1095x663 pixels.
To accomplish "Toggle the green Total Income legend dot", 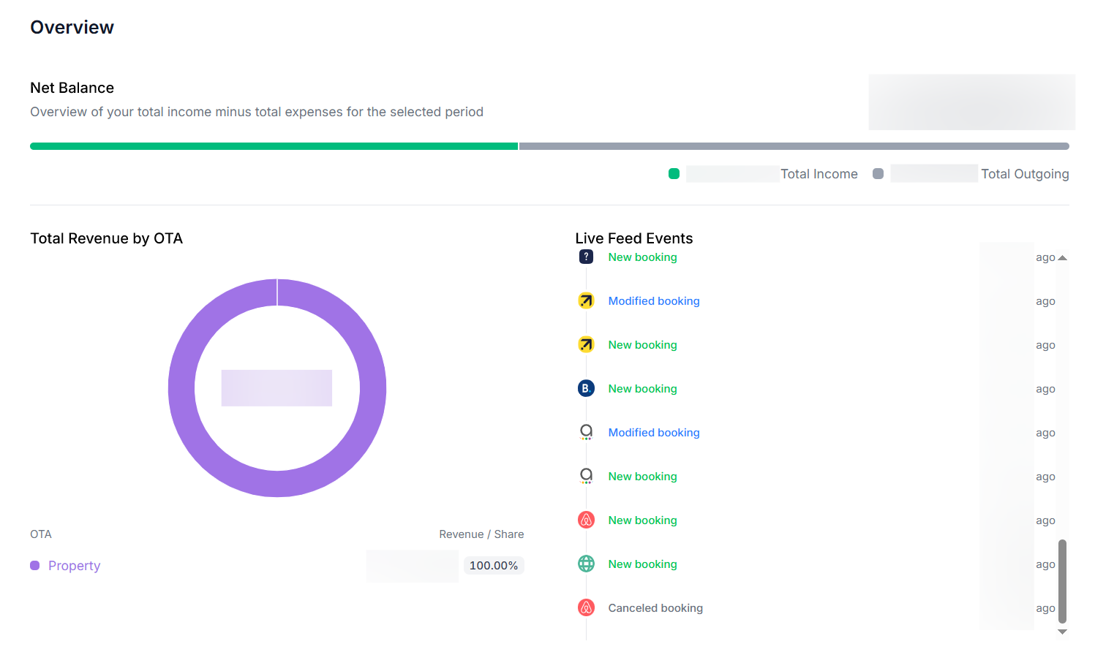I will tap(674, 174).
